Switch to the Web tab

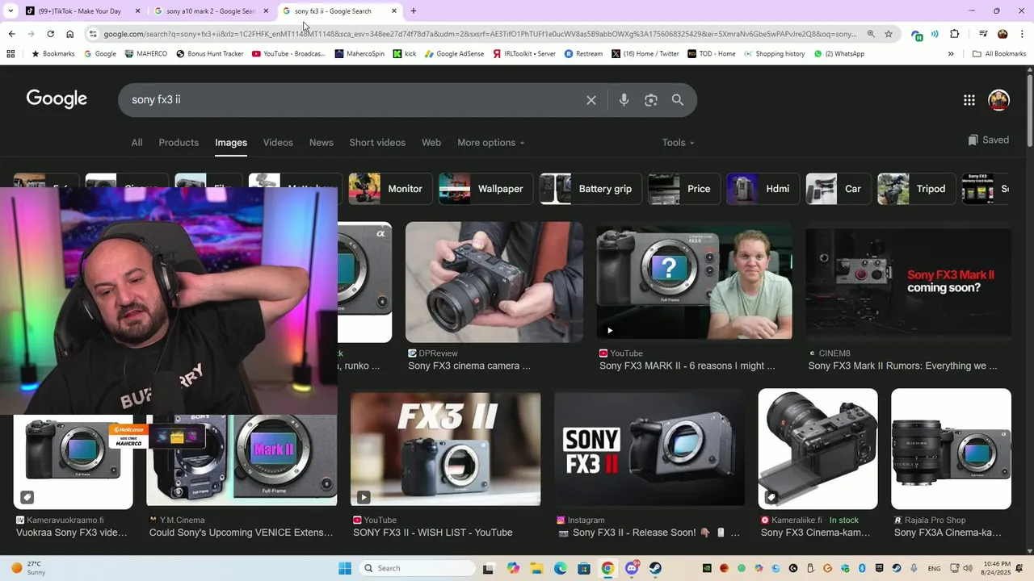click(x=431, y=143)
